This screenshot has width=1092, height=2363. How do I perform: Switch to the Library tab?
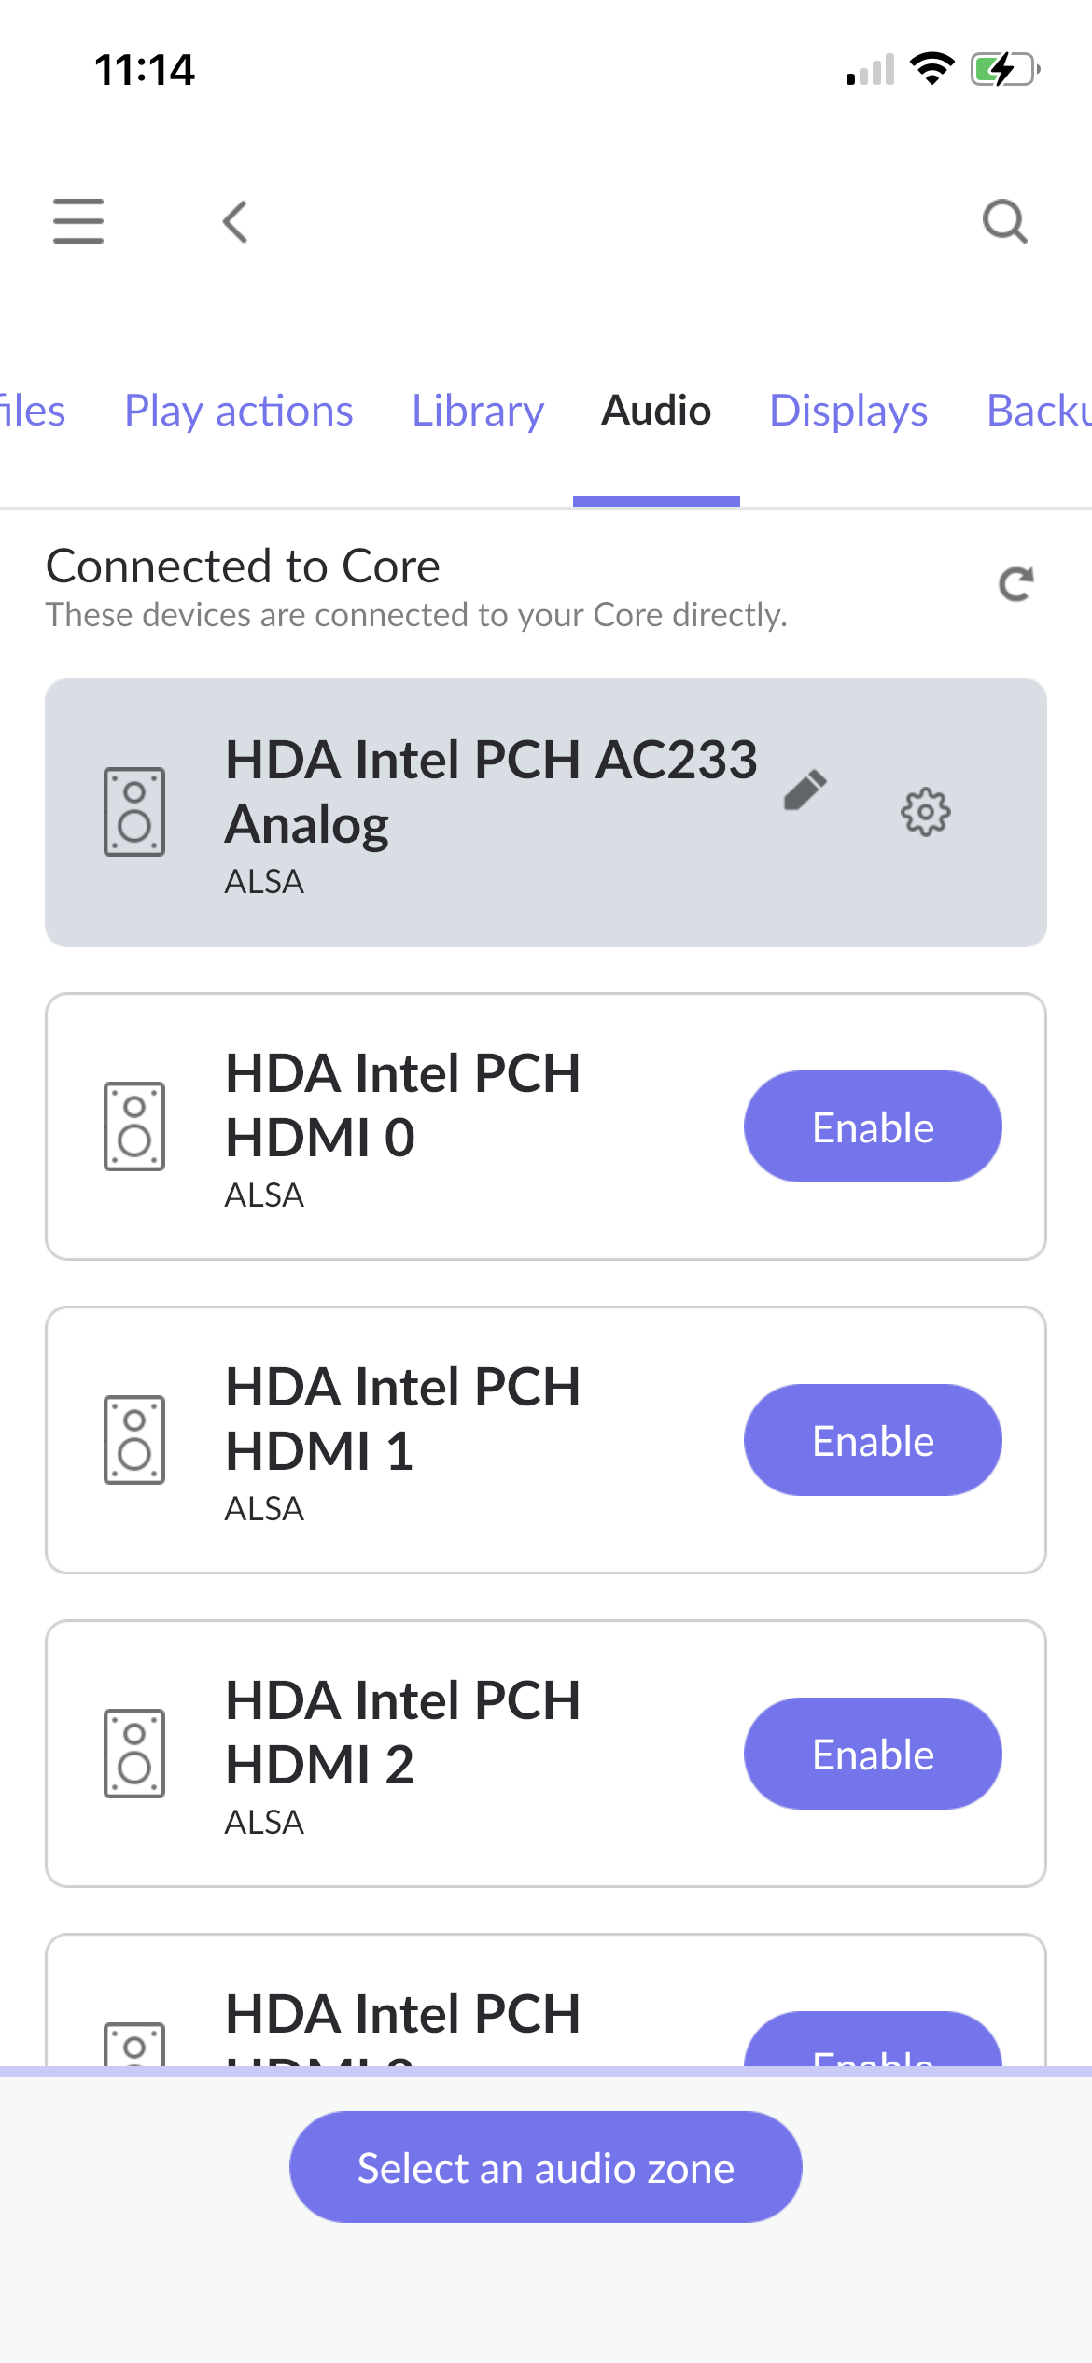(x=478, y=411)
